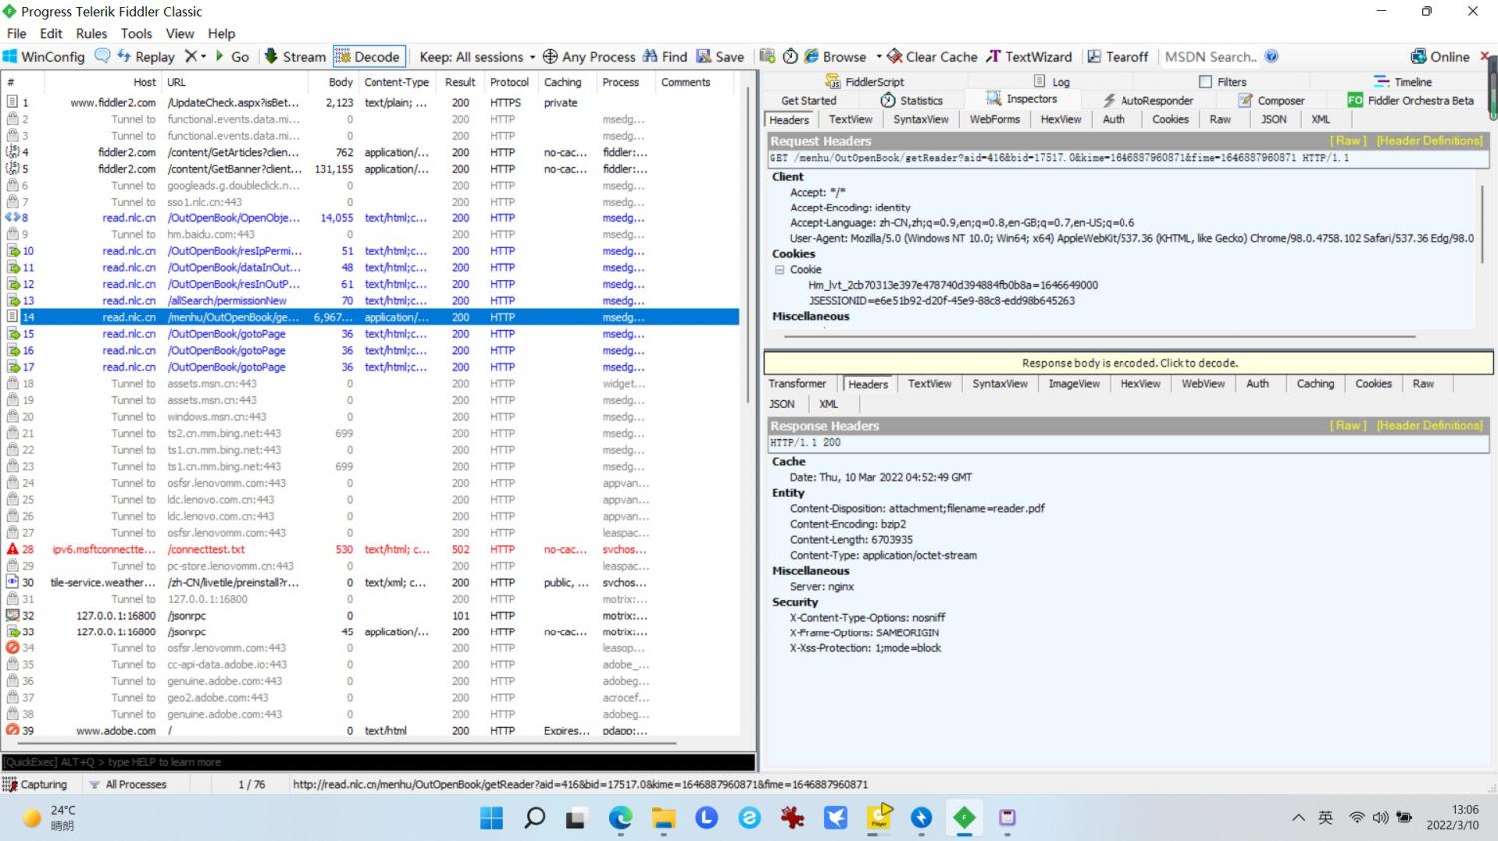Click the request headers horizontal scrollbar
This screenshot has height=841, width=1498.
click(1099, 337)
